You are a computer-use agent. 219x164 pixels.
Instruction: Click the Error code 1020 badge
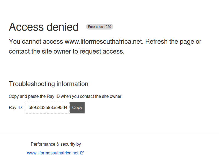(99, 27)
